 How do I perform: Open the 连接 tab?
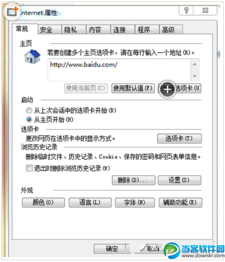point(122,29)
